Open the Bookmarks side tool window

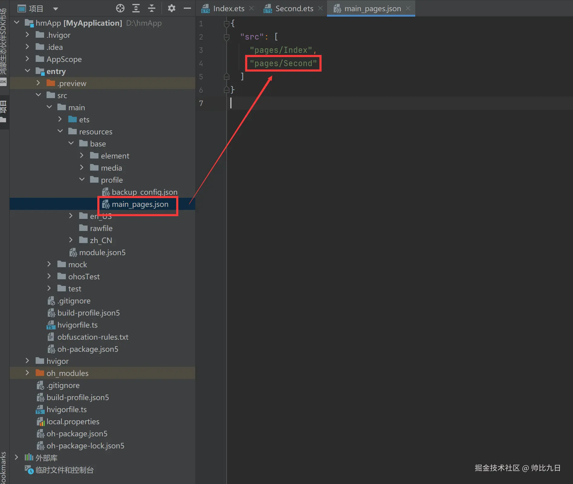click(x=3, y=468)
